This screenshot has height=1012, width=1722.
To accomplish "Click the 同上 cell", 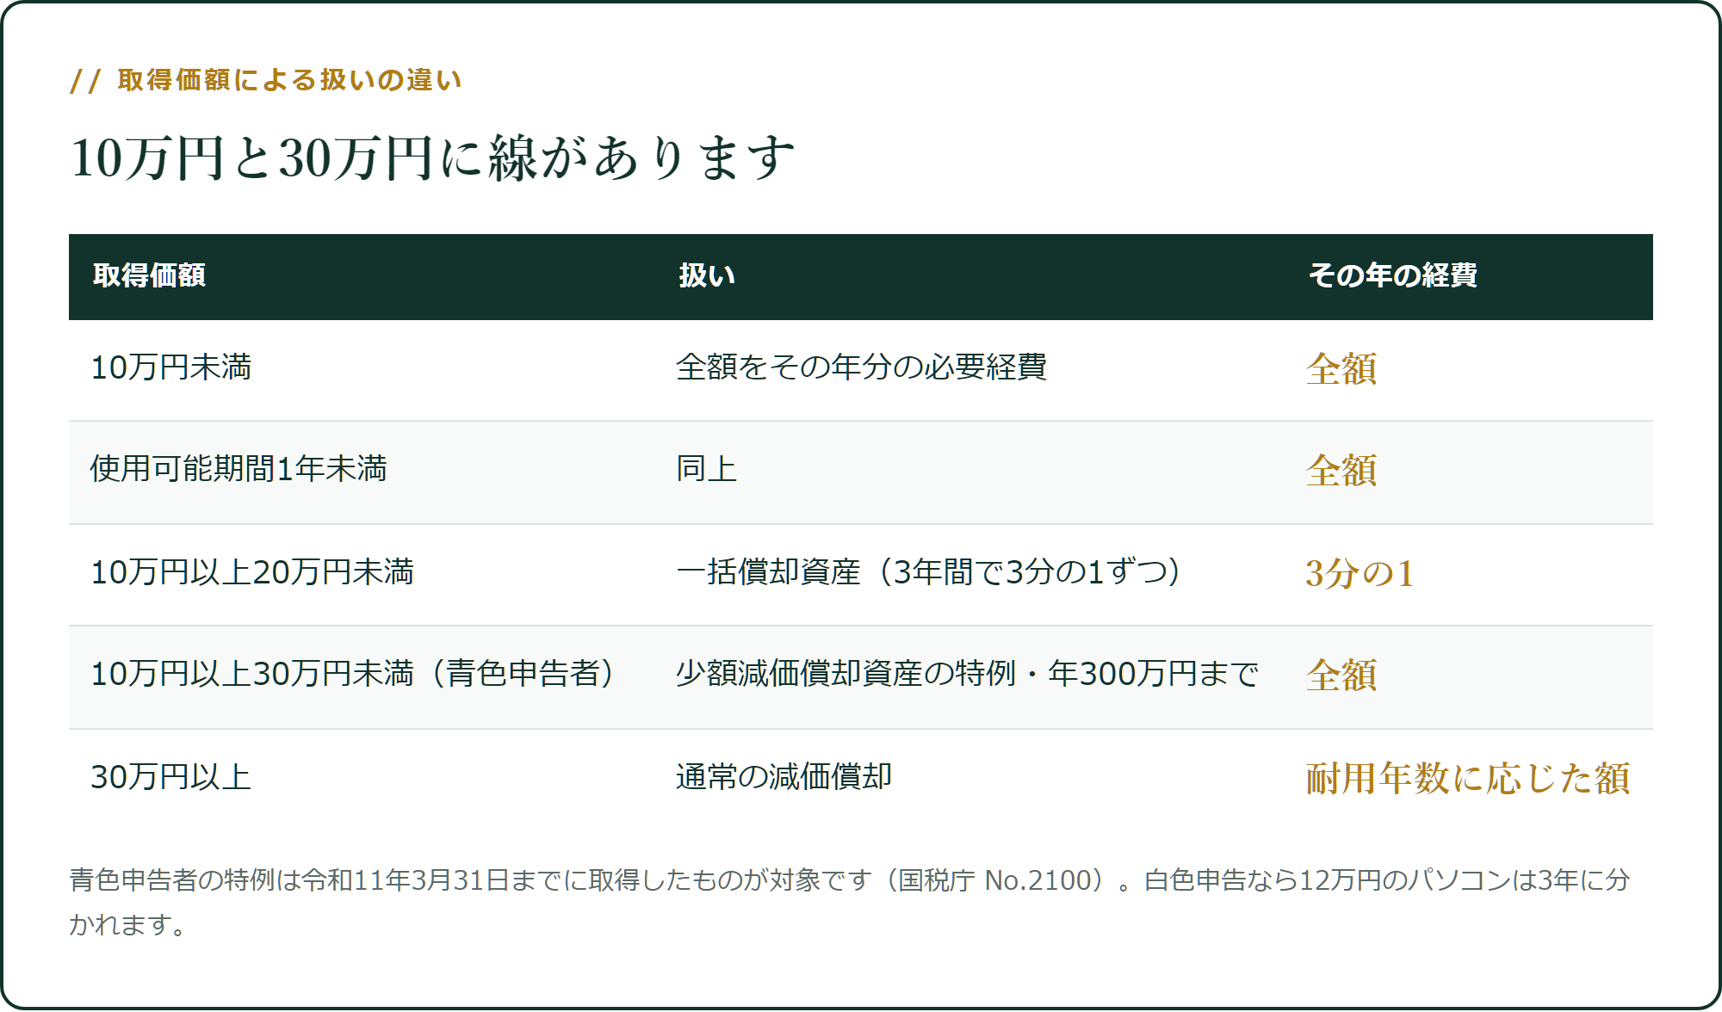I will coord(707,469).
